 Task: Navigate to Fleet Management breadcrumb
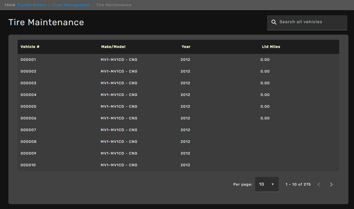coord(71,5)
